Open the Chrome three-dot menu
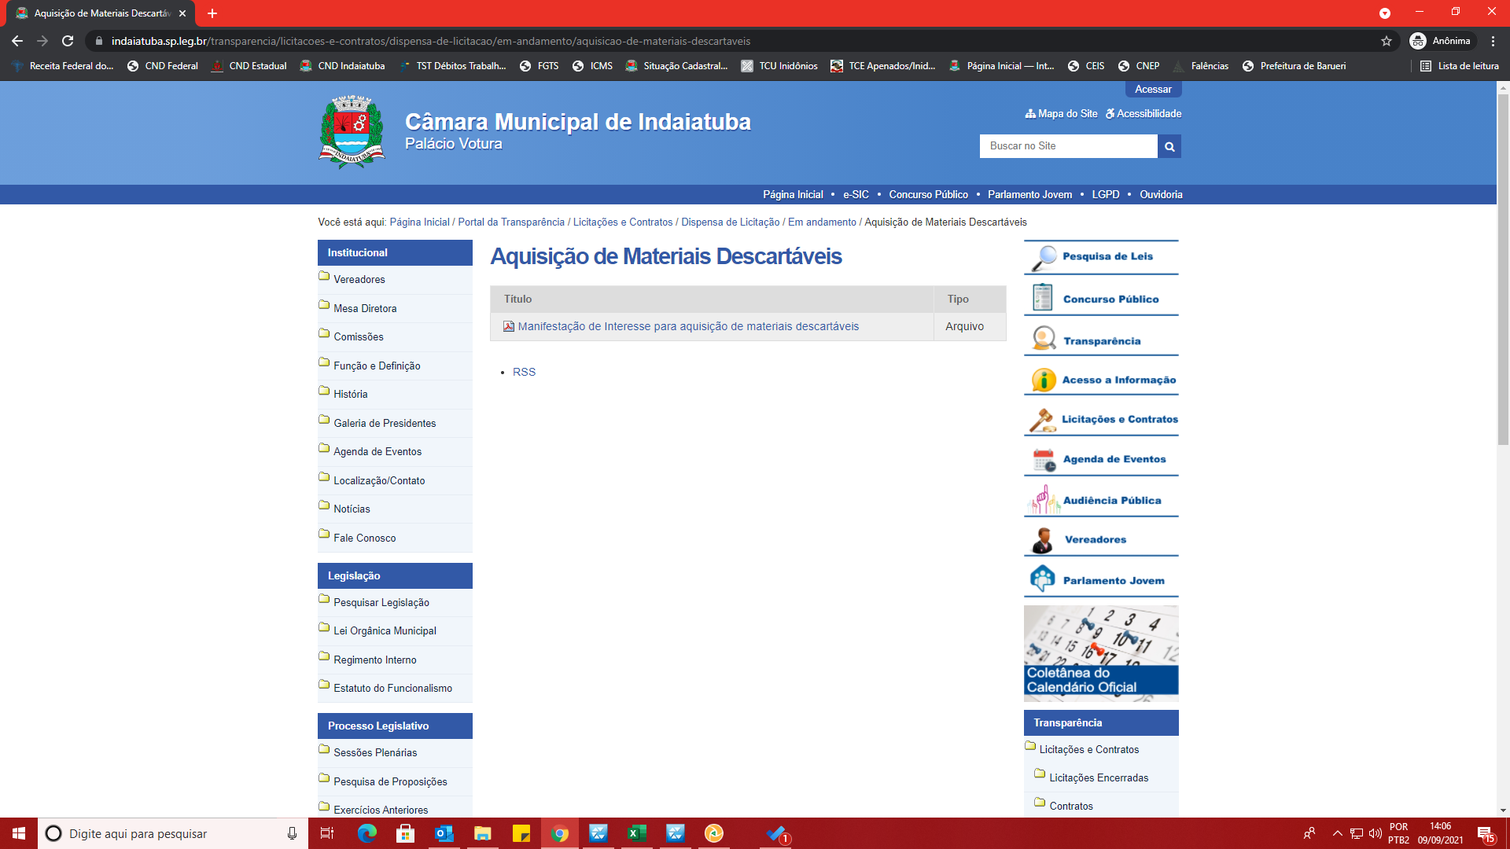Viewport: 1510px width, 849px height. 1493,41
